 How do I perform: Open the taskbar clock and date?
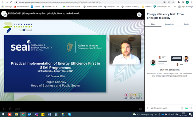[x=183, y=114]
